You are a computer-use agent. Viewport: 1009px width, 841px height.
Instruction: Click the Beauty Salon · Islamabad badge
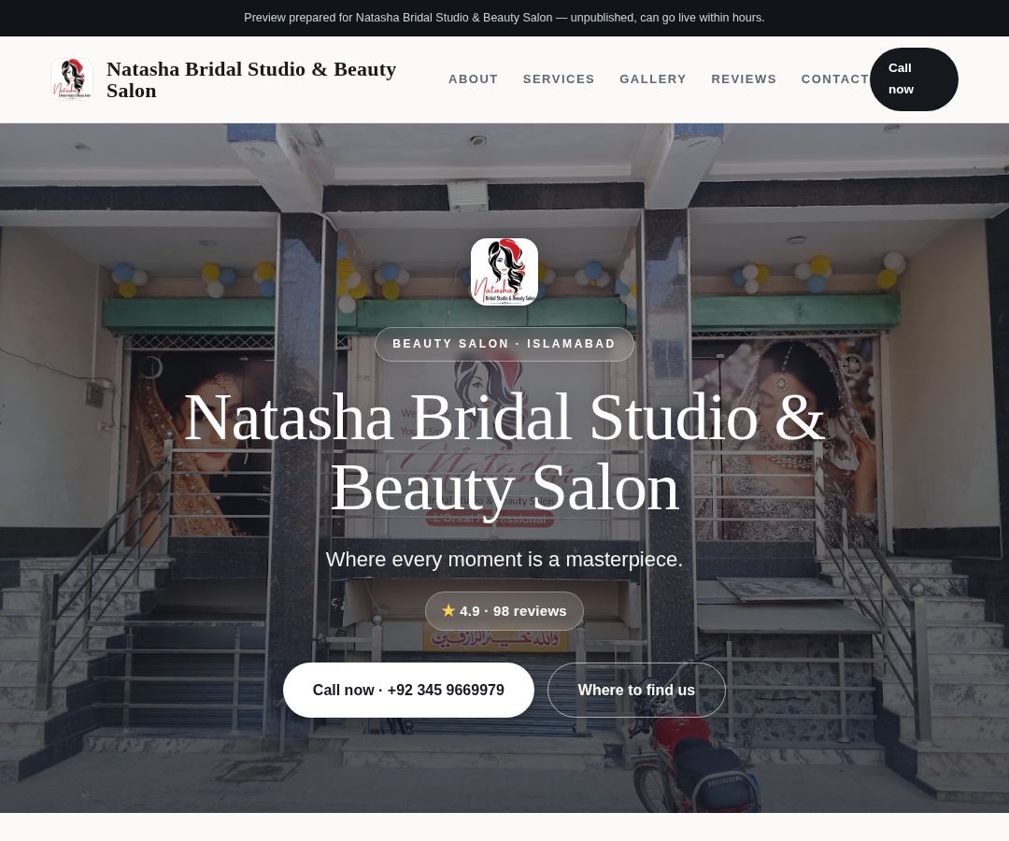(x=504, y=344)
